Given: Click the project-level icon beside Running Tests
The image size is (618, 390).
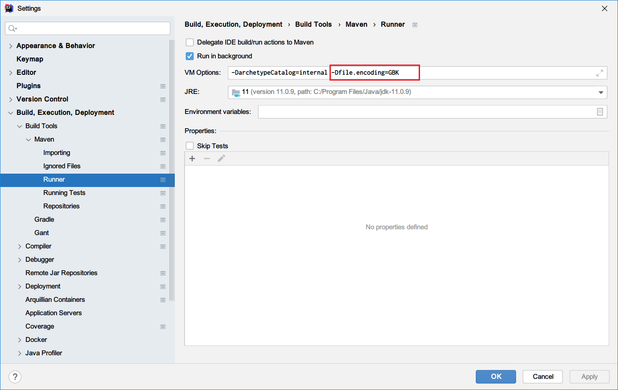Looking at the screenshot, I should click(163, 193).
